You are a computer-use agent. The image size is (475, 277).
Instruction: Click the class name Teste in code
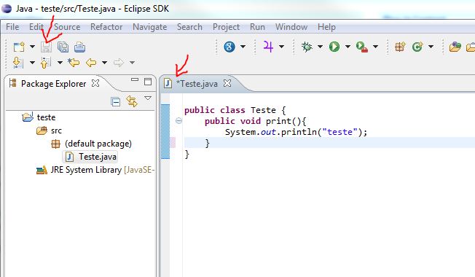pyautogui.click(x=263, y=110)
